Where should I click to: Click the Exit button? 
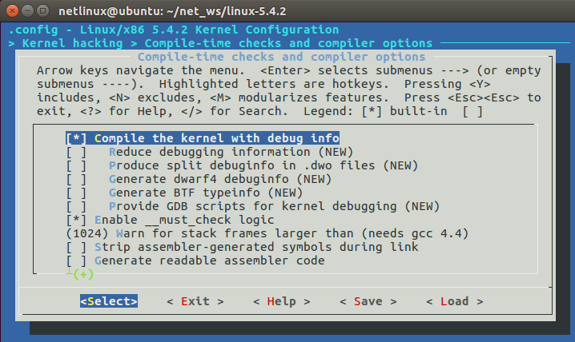click(x=195, y=301)
